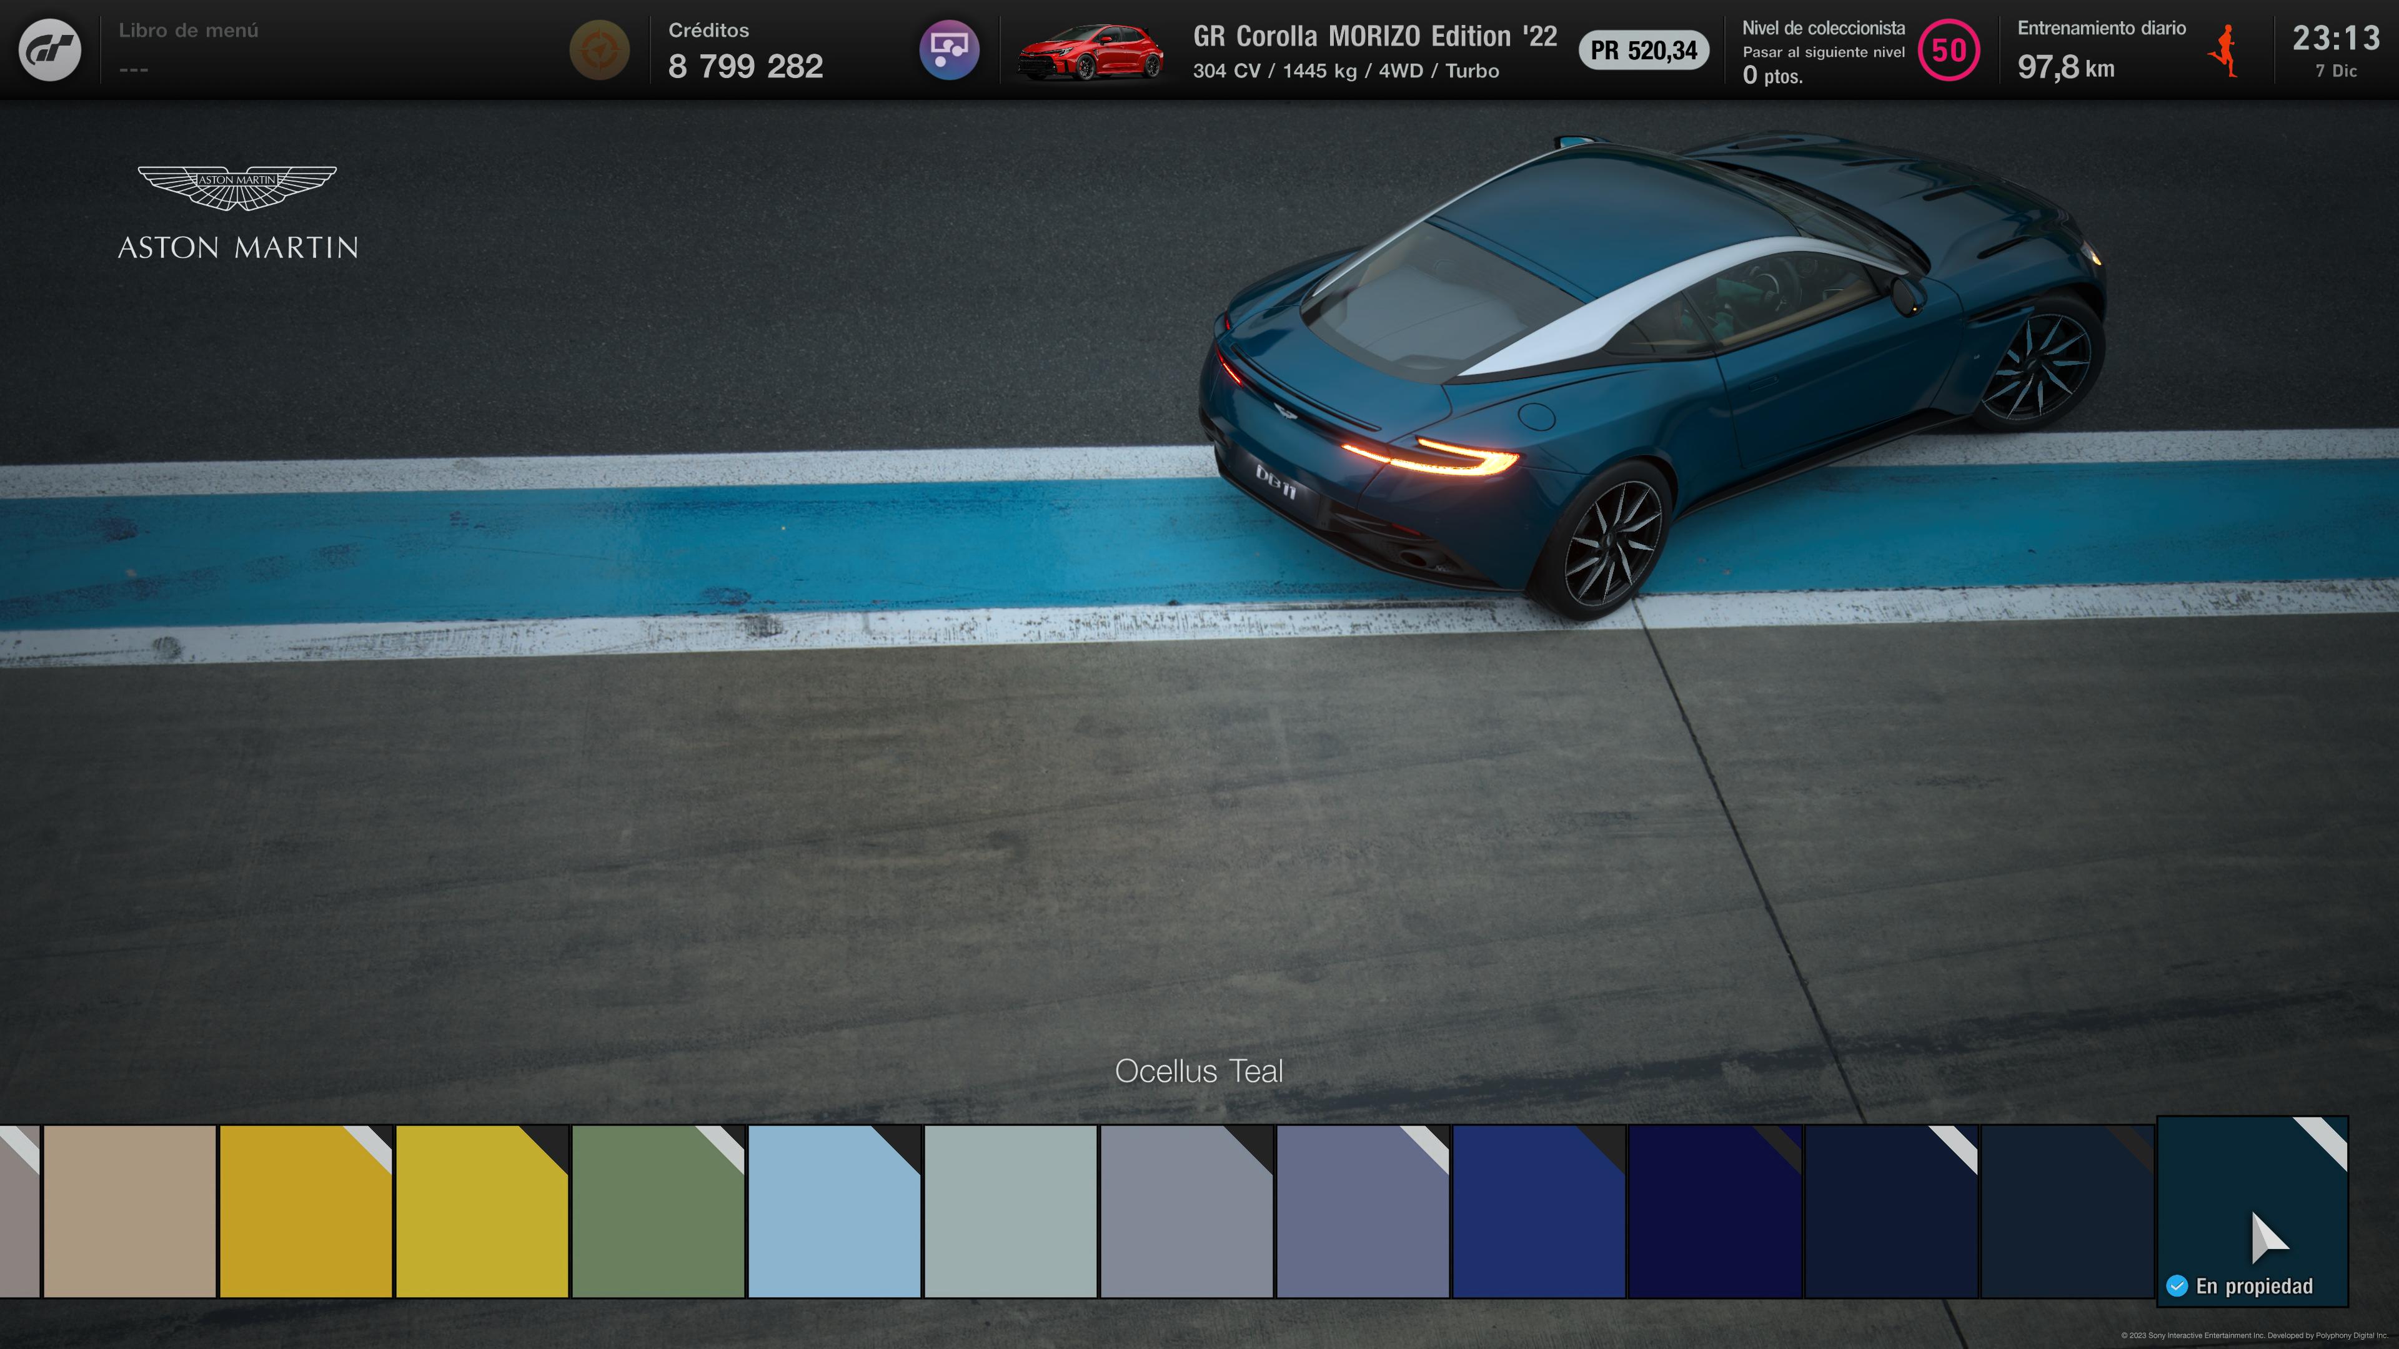The width and height of the screenshot is (2399, 1349).
Task: Click the GR Corolla MORIZO Edition '22 name
Action: (x=1374, y=36)
